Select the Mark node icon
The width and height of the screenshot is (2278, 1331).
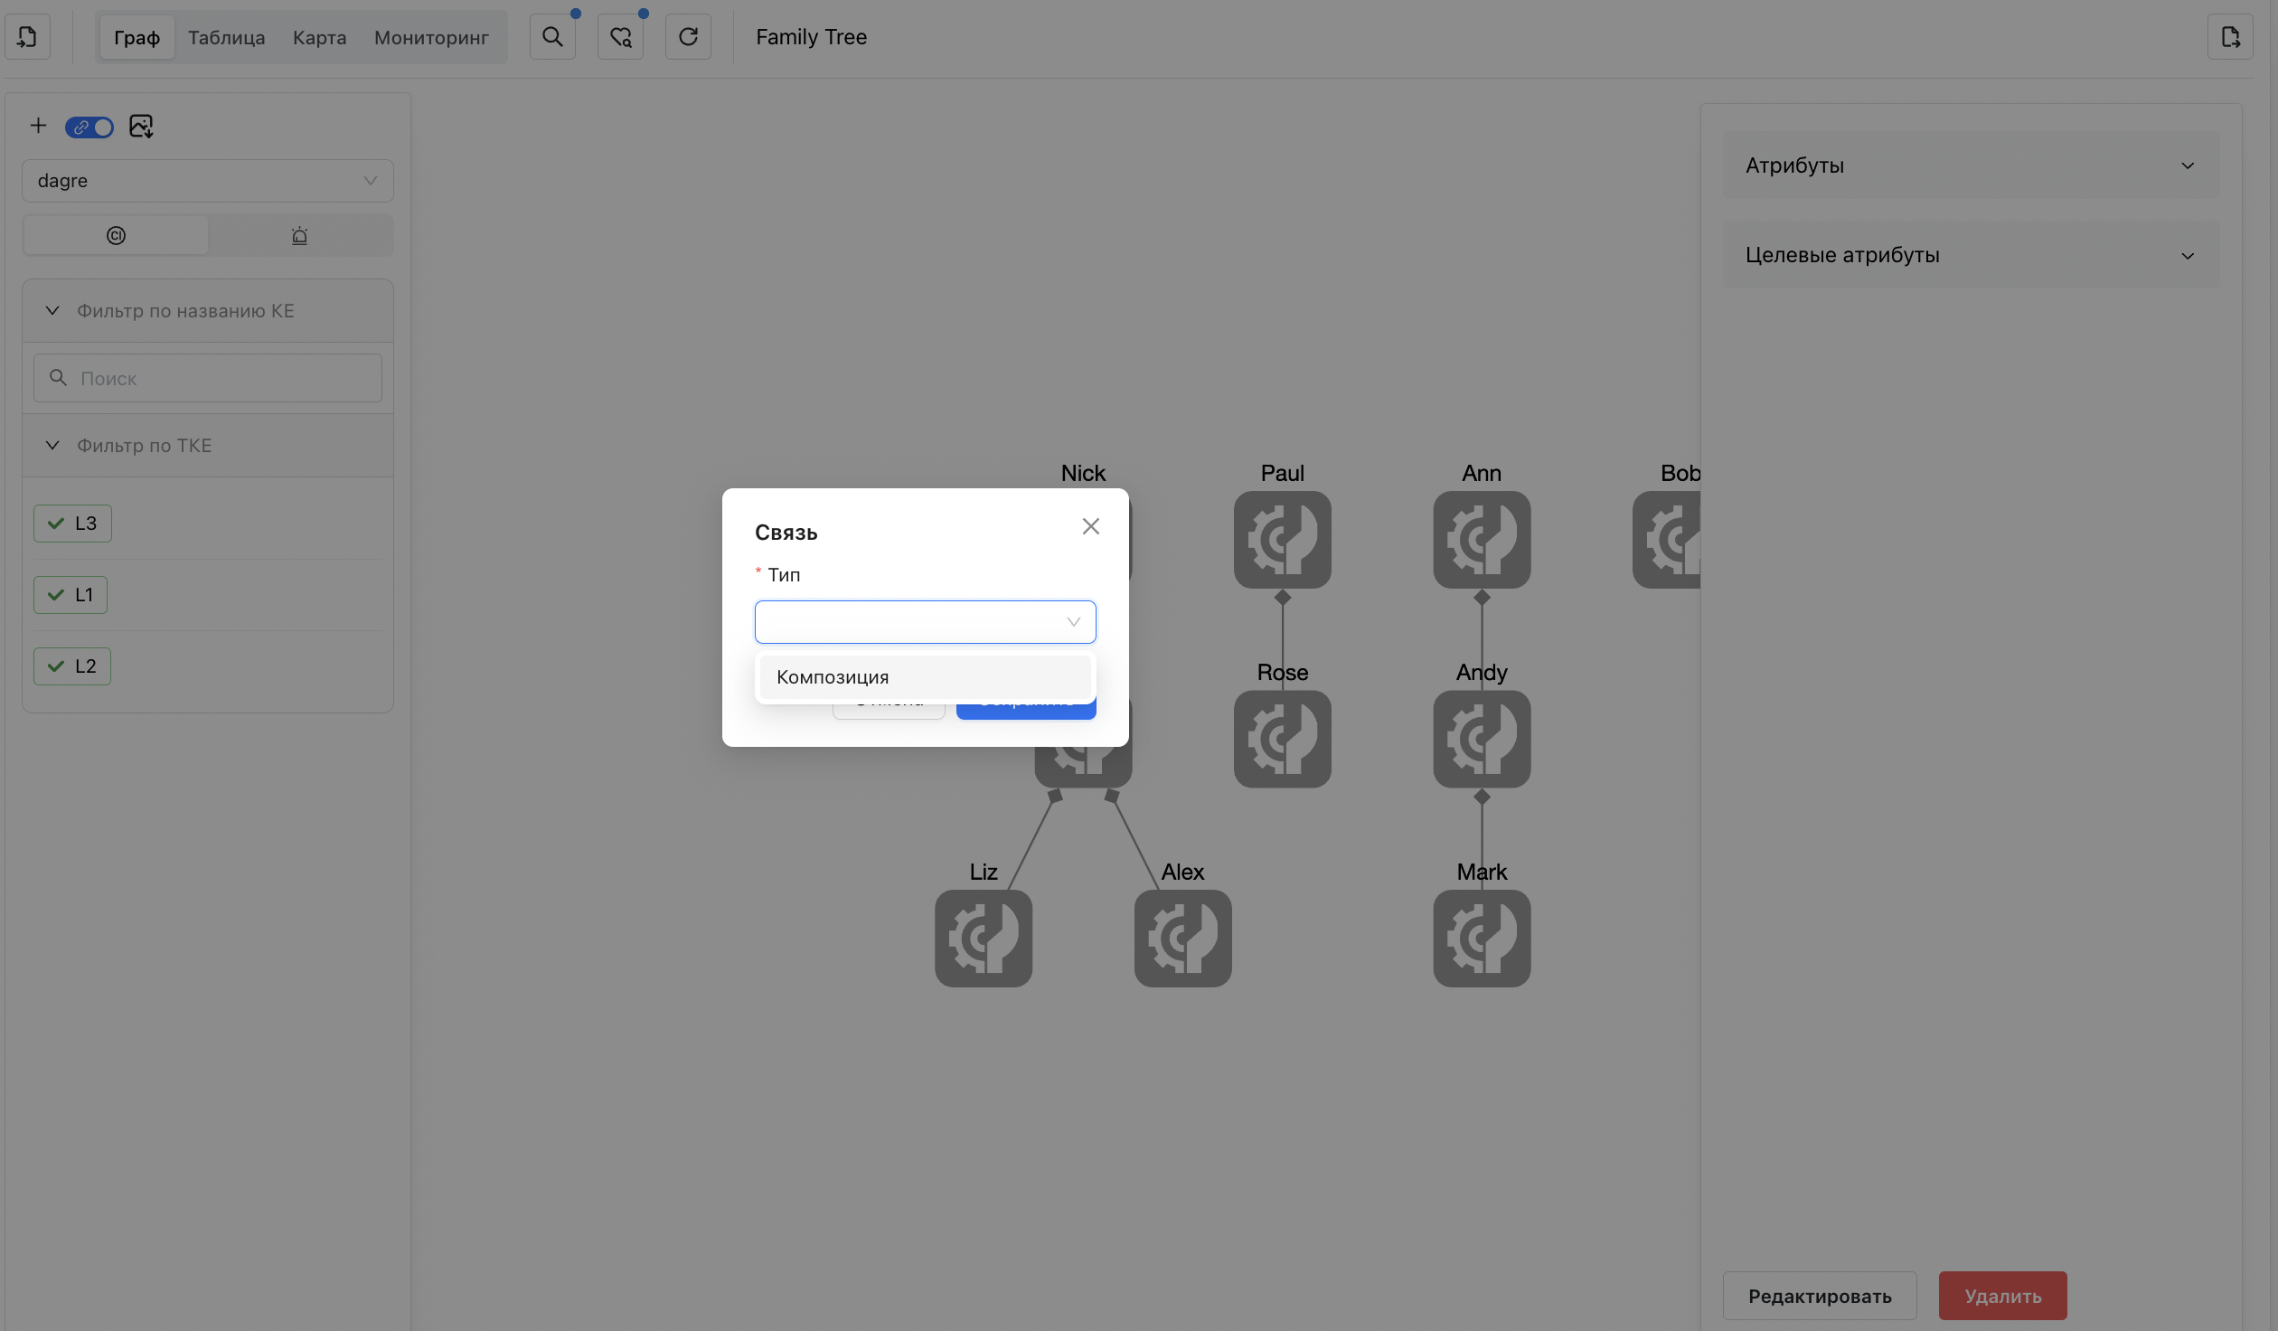tap(1482, 939)
